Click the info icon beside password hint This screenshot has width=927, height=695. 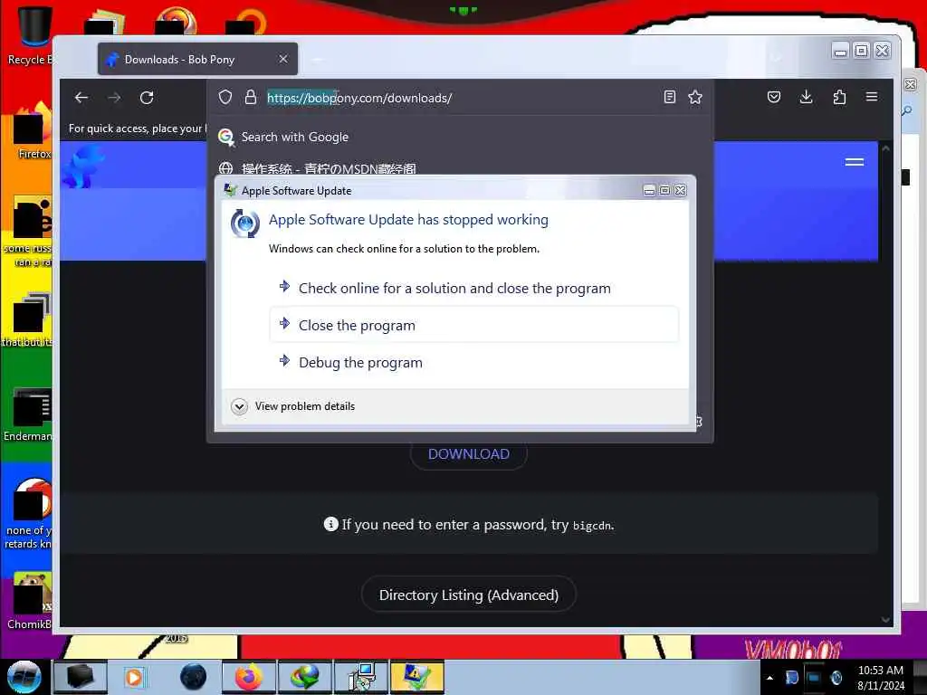point(331,524)
